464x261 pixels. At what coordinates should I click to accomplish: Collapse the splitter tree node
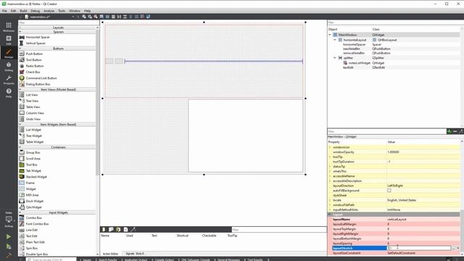point(335,58)
